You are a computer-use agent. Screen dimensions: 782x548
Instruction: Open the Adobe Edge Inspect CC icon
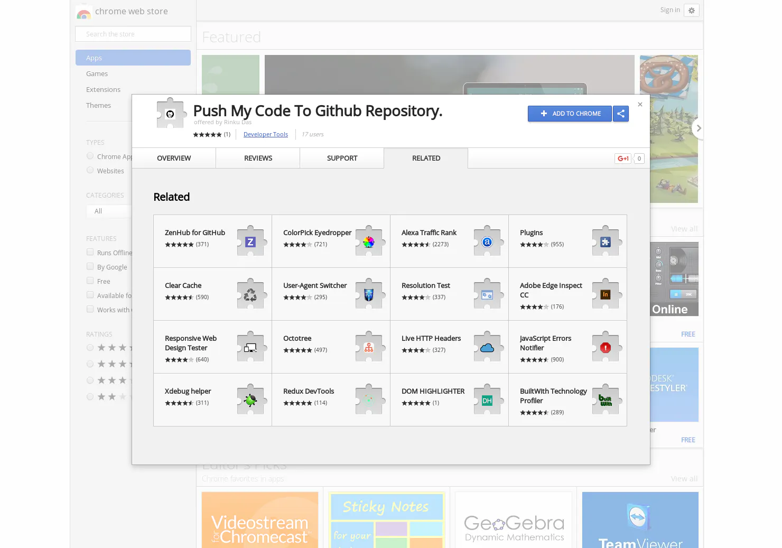pyautogui.click(x=606, y=294)
